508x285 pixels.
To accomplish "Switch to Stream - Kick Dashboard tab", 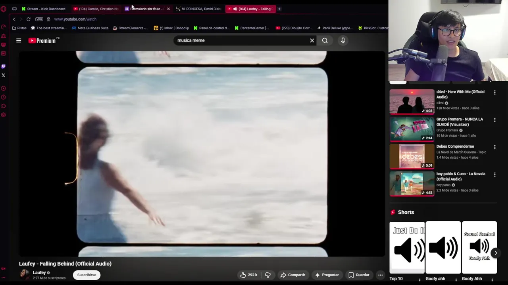I will coord(44,9).
